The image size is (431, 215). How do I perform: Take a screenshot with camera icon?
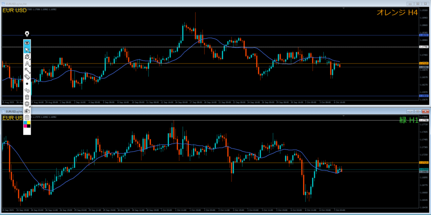point(27,111)
